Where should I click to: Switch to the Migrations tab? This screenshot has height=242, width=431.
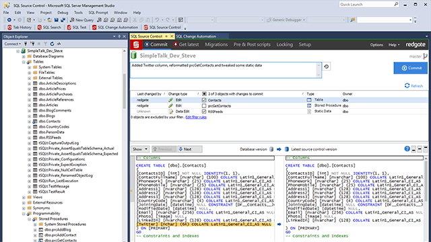tap(216, 44)
